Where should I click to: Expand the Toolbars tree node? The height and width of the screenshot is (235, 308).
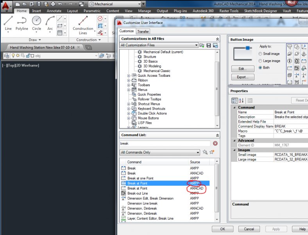(x=129, y=85)
